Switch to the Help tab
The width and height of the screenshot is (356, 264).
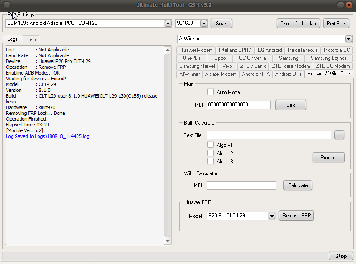pyautogui.click(x=31, y=39)
